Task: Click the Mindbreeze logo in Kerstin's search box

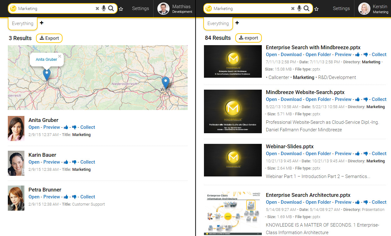Action: tap(209, 8)
